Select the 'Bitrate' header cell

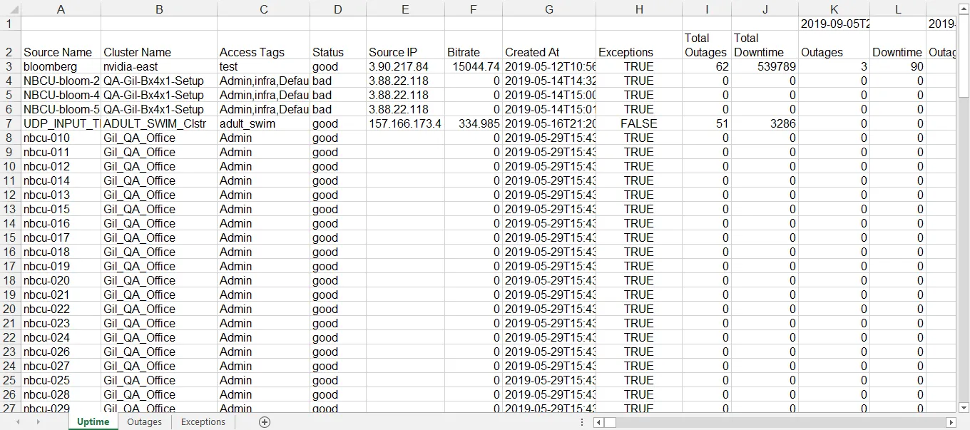pos(474,45)
